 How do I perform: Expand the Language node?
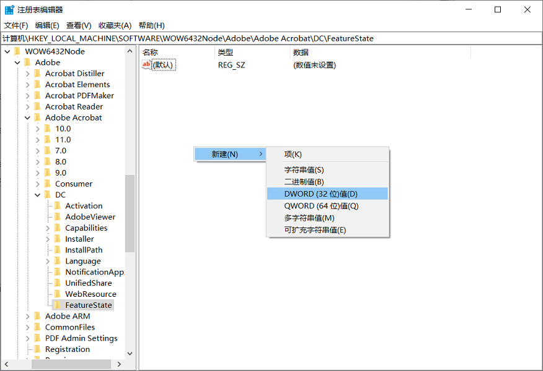coord(48,262)
